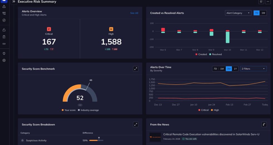Viewport: 273px width, 145px height.
Task: Open the unlocked padlock sidebar icon
Action: tap(4, 30)
